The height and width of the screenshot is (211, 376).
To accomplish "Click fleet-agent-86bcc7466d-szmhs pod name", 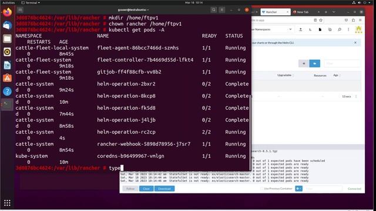I will point(138,48).
